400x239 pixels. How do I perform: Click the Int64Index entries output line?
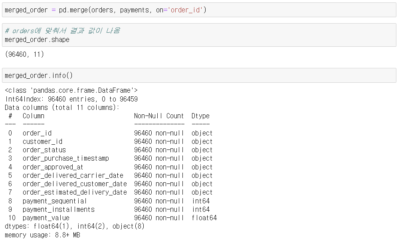(71, 99)
